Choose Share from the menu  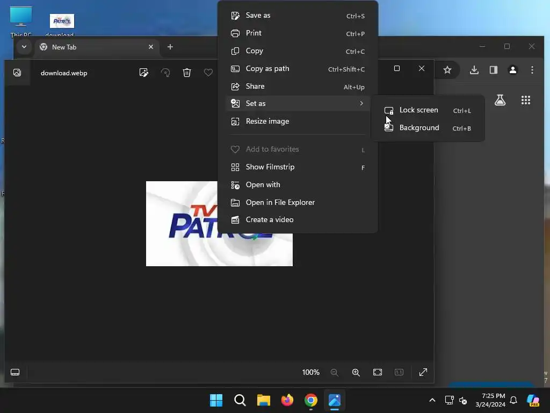[298, 87]
